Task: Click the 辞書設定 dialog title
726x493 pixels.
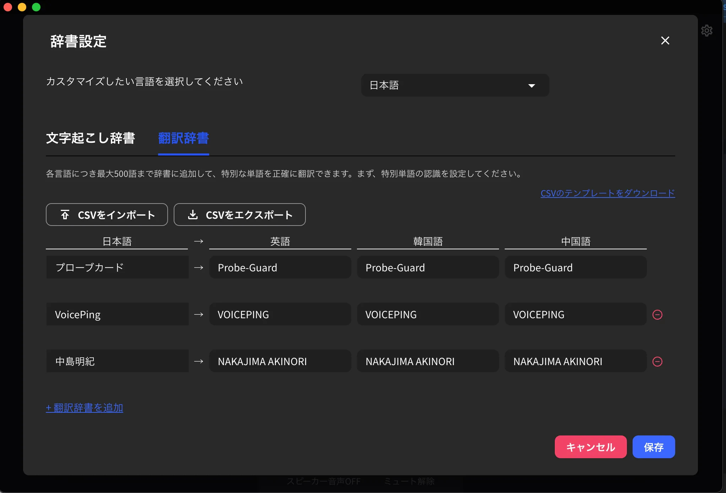Action: point(78,41)
